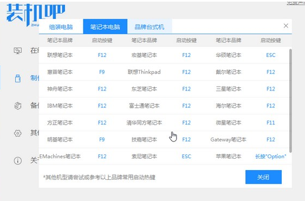Click the footnote about 其他机型 hotkeys

tap(99, 177)
